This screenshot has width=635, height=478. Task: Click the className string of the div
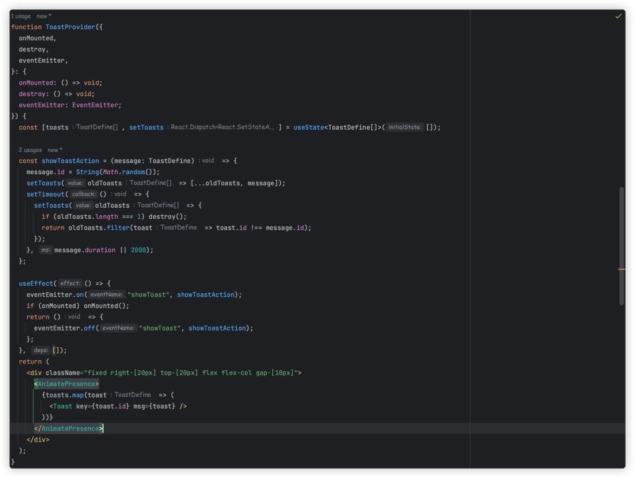(x=192, y=373)
